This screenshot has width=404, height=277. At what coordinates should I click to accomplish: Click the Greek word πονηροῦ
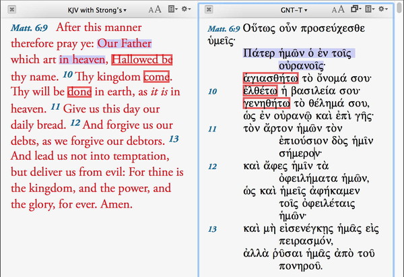point(300,266)
